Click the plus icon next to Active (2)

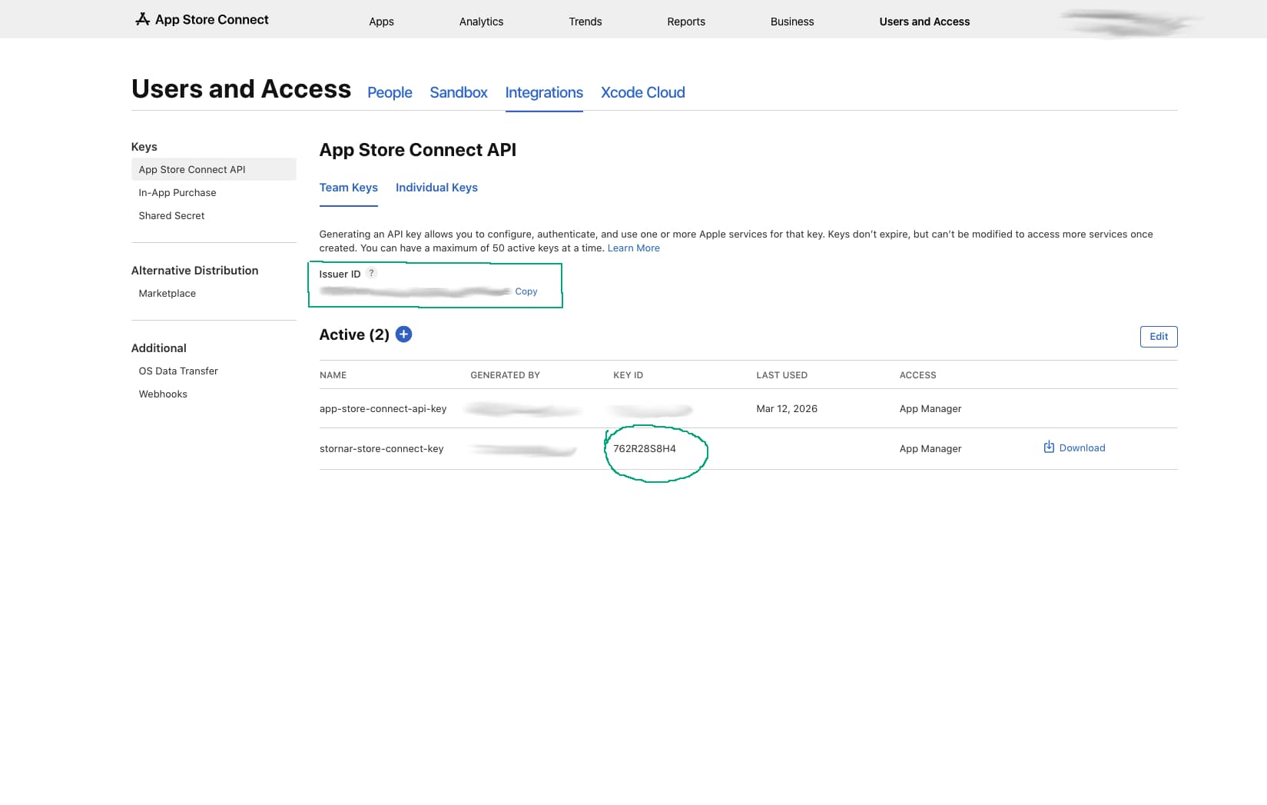pyautogui.click(x=403, y=334)
